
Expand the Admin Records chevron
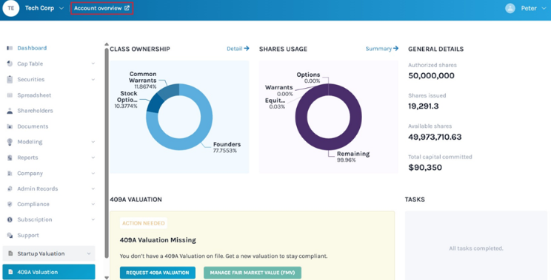pos(93,189)
